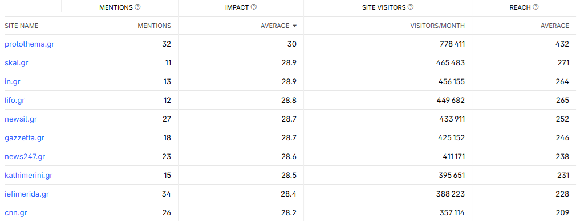Image resolution: width=580 pixels, height=221 pixels.
Task: Open the kathimerini.gr site link
Action: 29,176
